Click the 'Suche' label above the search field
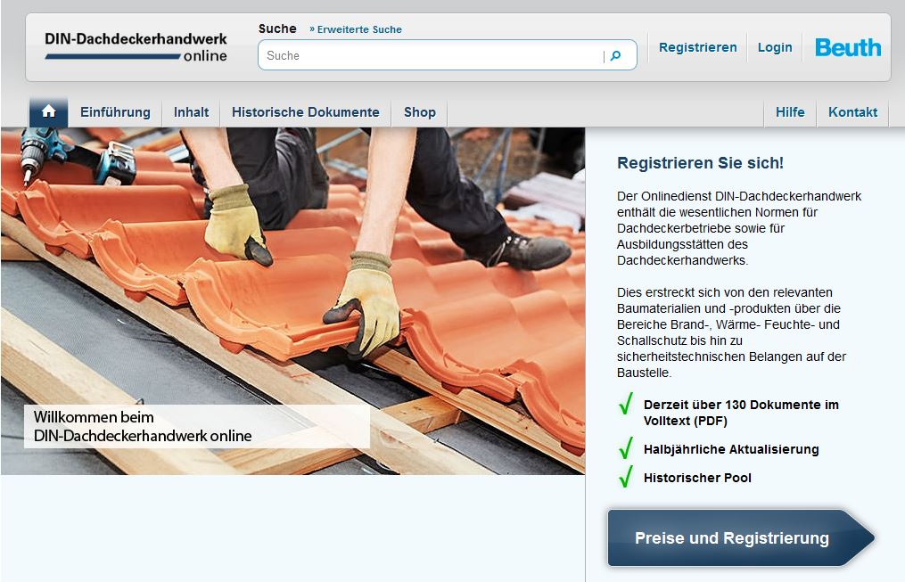Image resolution: width=905 pixels, height=582 pixels. click(x=277, y=29)
